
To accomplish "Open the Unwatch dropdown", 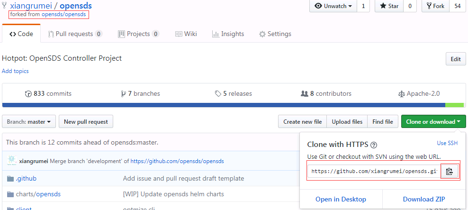I will [x=333, y=6].
